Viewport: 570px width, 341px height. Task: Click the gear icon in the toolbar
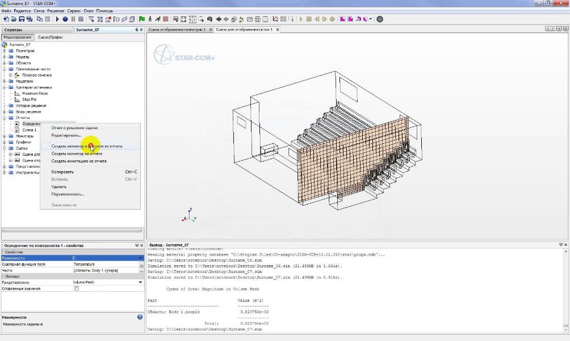click(x=380, y=19)
